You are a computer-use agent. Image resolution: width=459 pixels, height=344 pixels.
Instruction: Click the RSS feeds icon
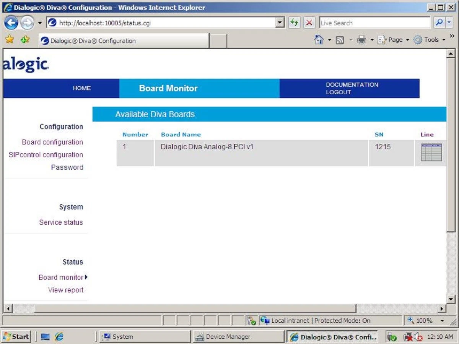coord(340,40)
